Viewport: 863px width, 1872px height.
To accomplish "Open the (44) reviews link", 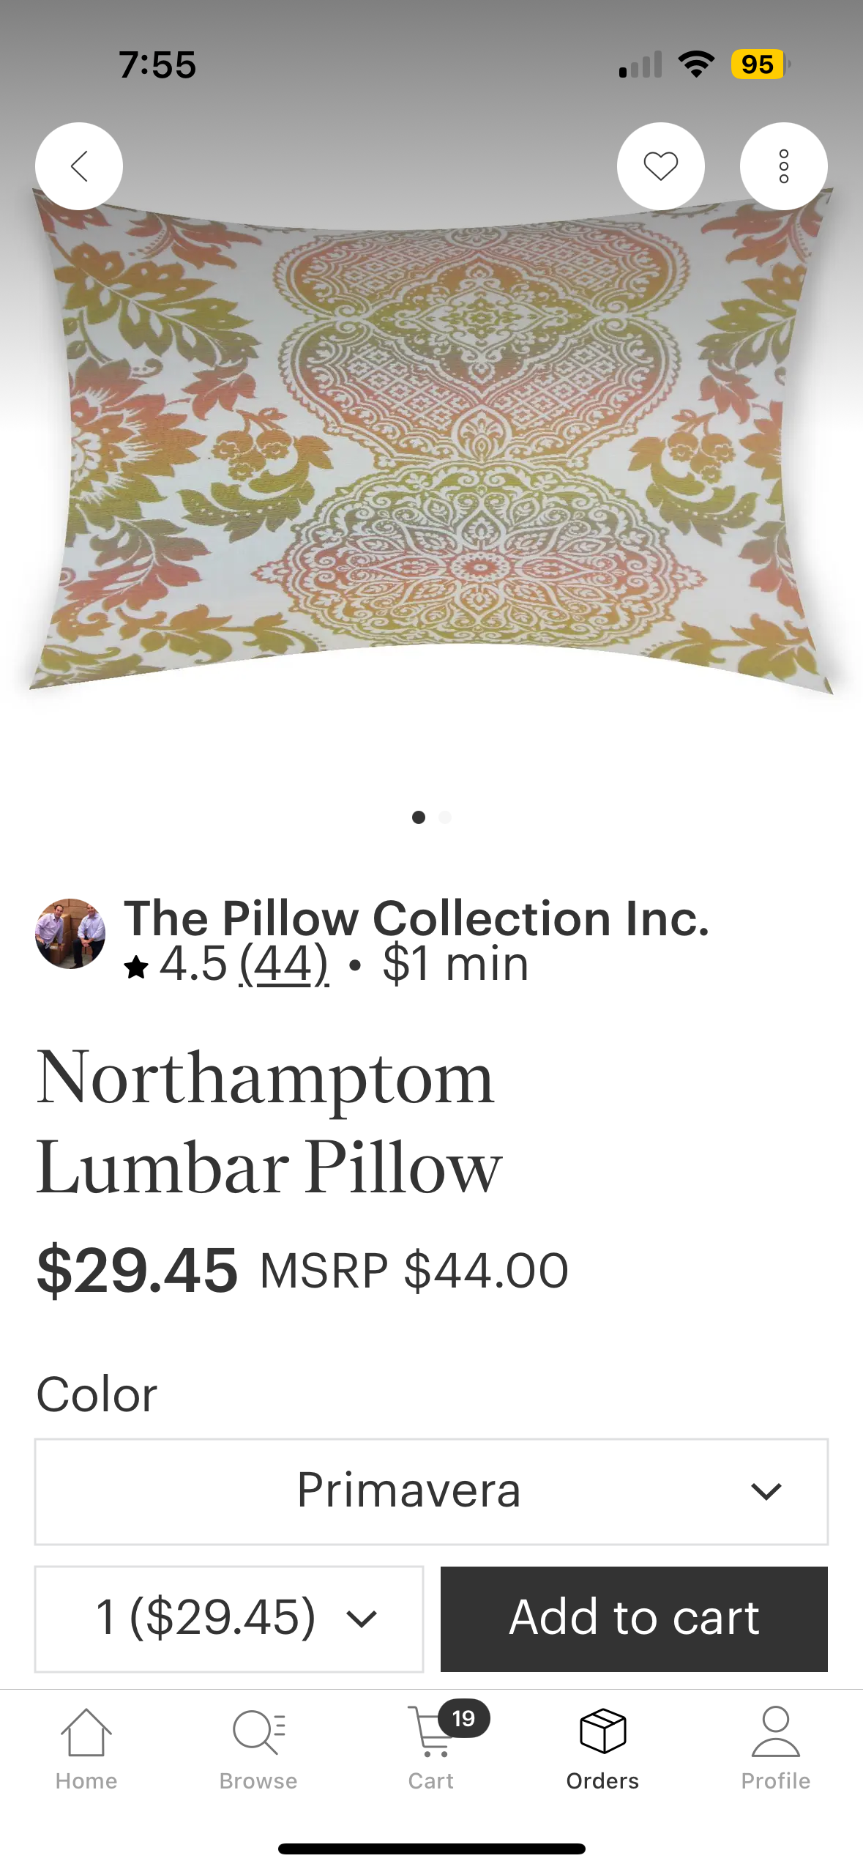I will 284,964.
